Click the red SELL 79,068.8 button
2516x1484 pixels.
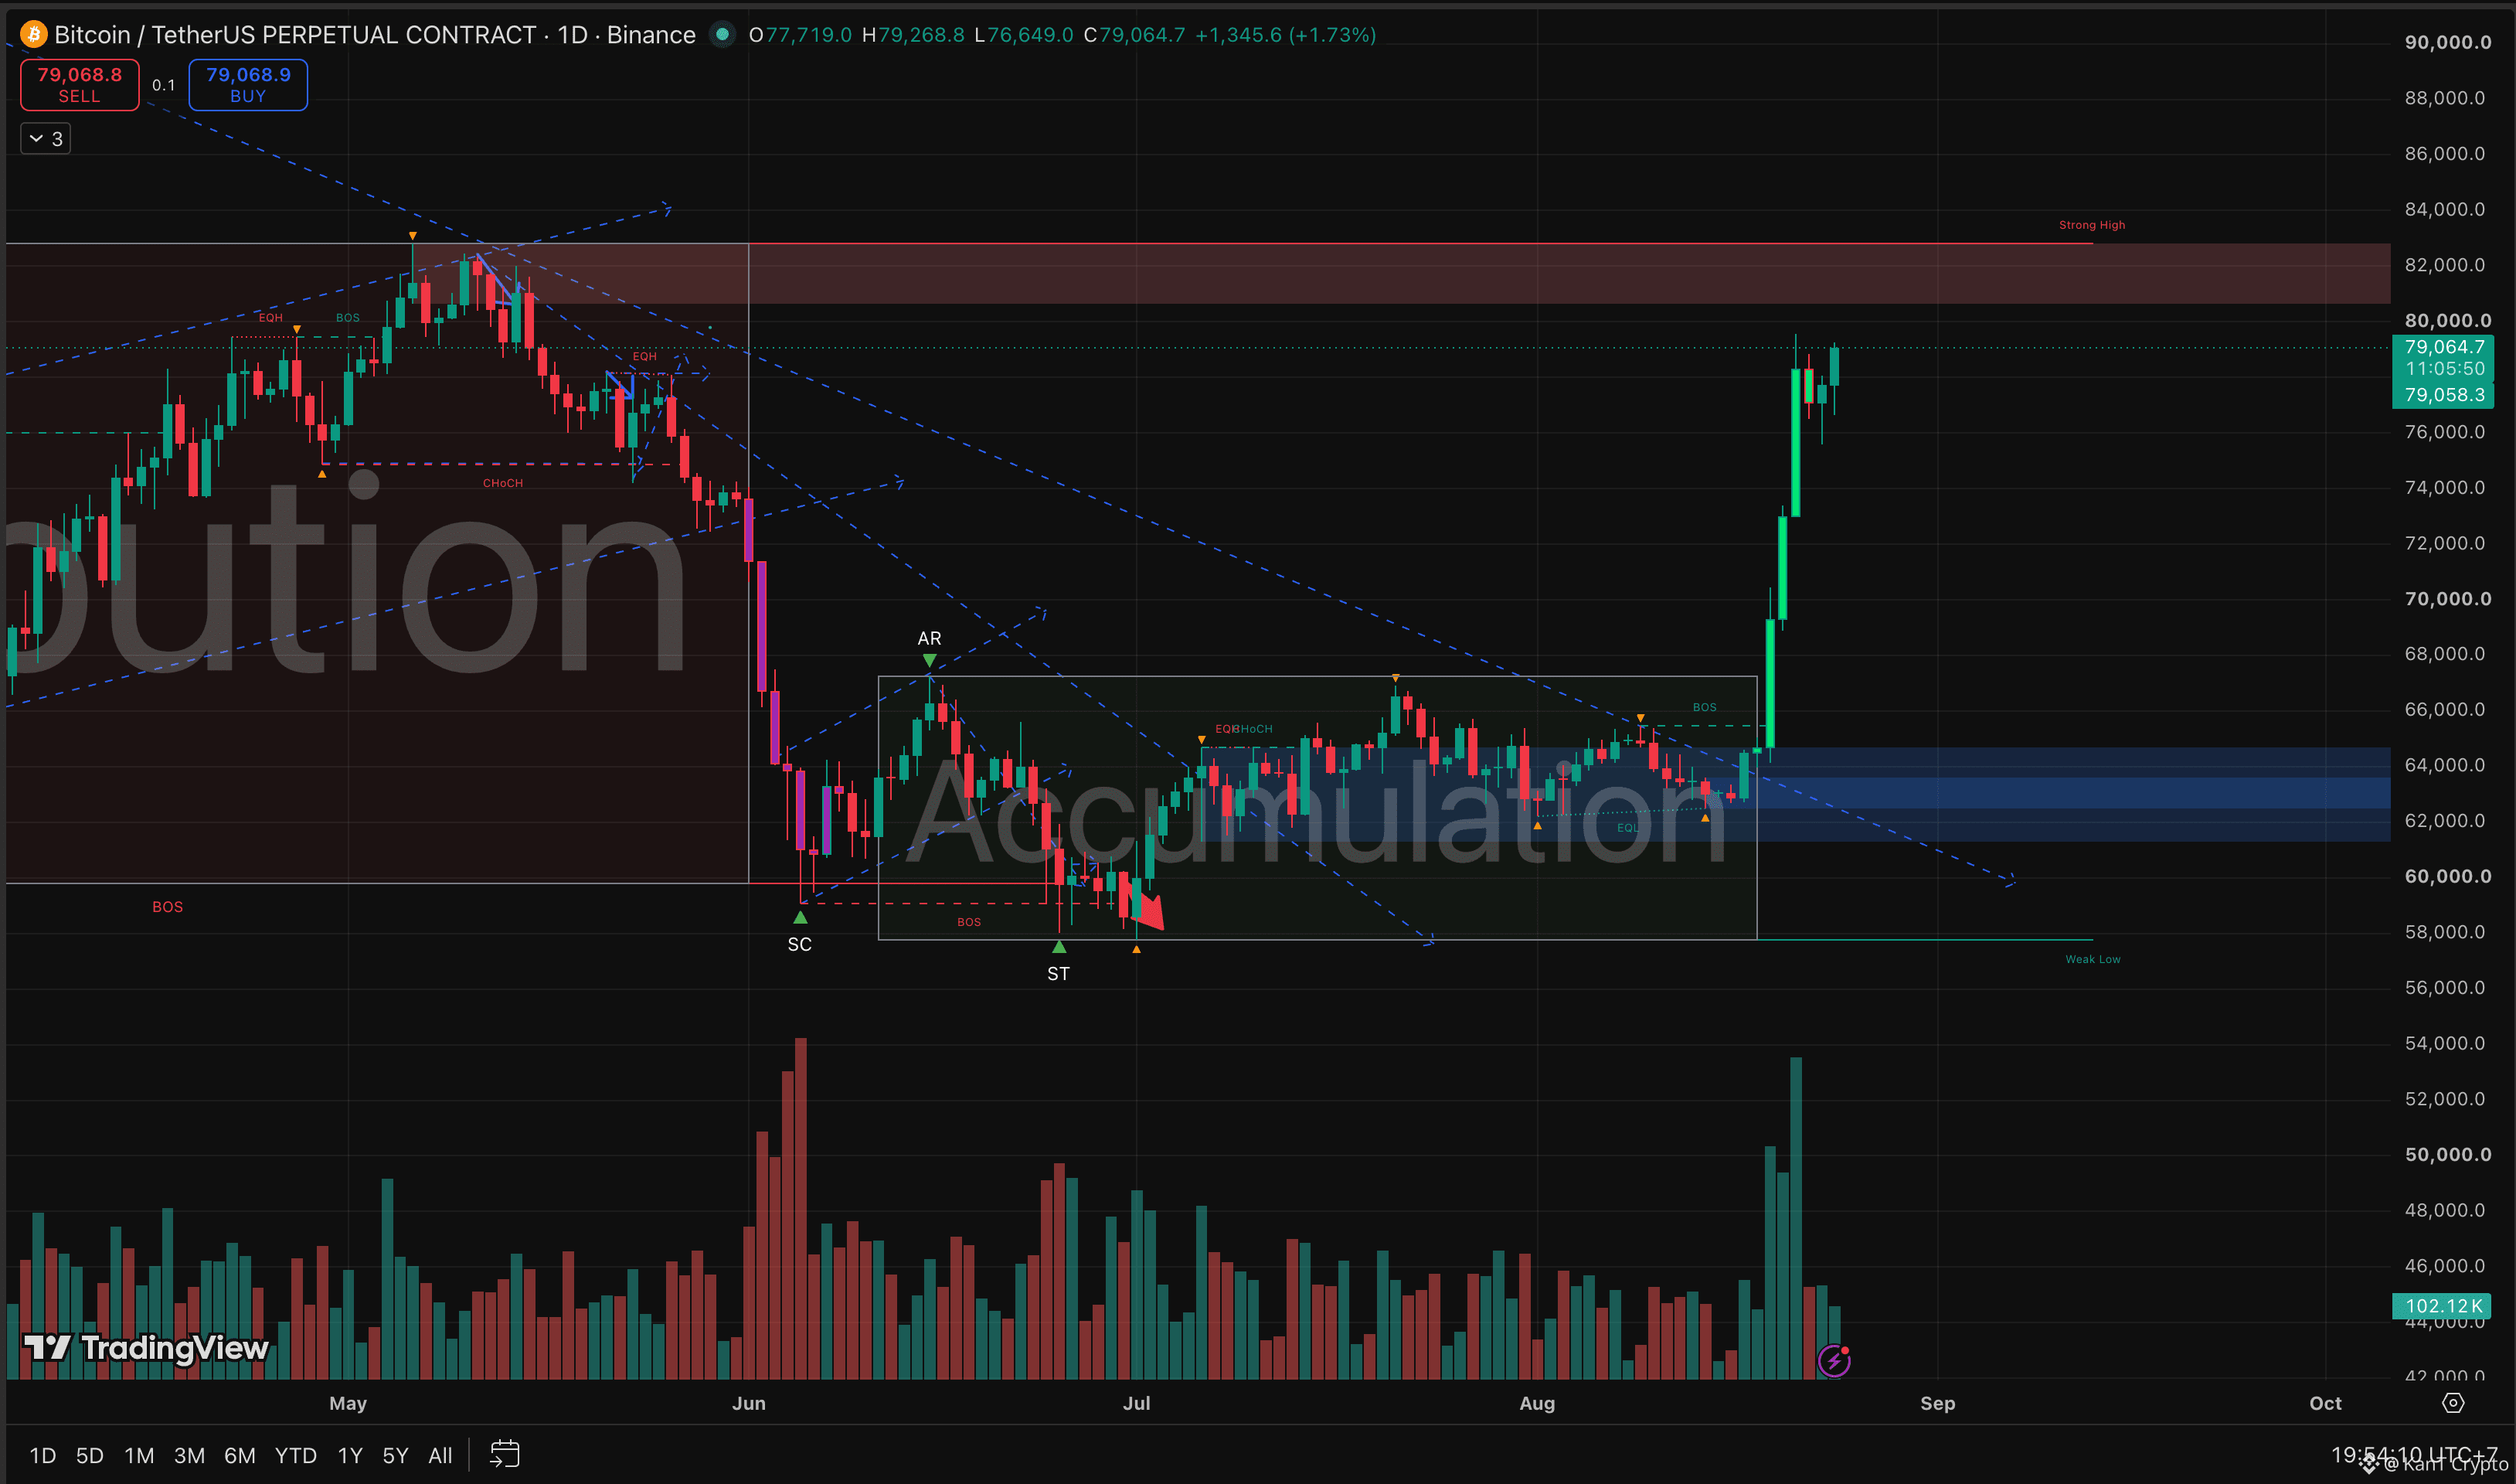click(80, 85)
